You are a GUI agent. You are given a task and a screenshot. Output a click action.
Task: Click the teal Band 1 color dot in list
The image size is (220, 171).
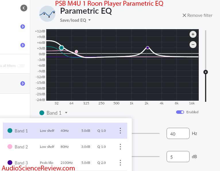click(x=10, y=131)
